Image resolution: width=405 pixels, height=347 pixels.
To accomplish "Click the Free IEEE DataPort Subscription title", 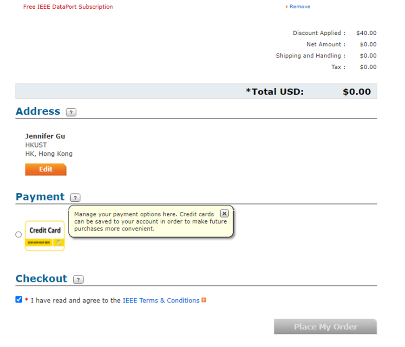I will [x=68, y=7].
